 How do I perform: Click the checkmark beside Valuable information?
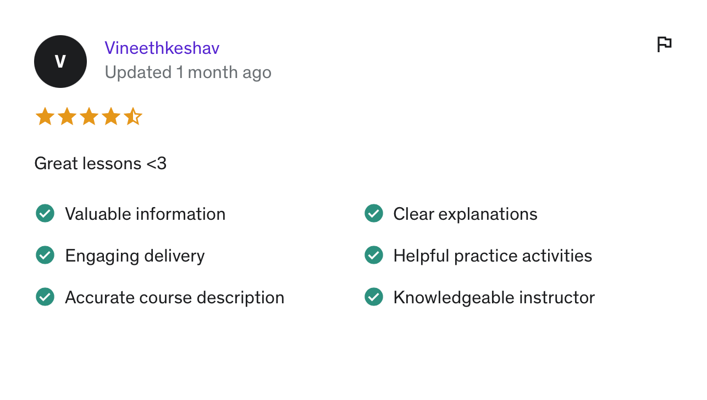click(45, 213)
